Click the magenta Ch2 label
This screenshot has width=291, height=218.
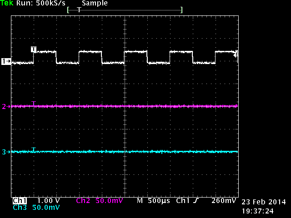[83, 201]
